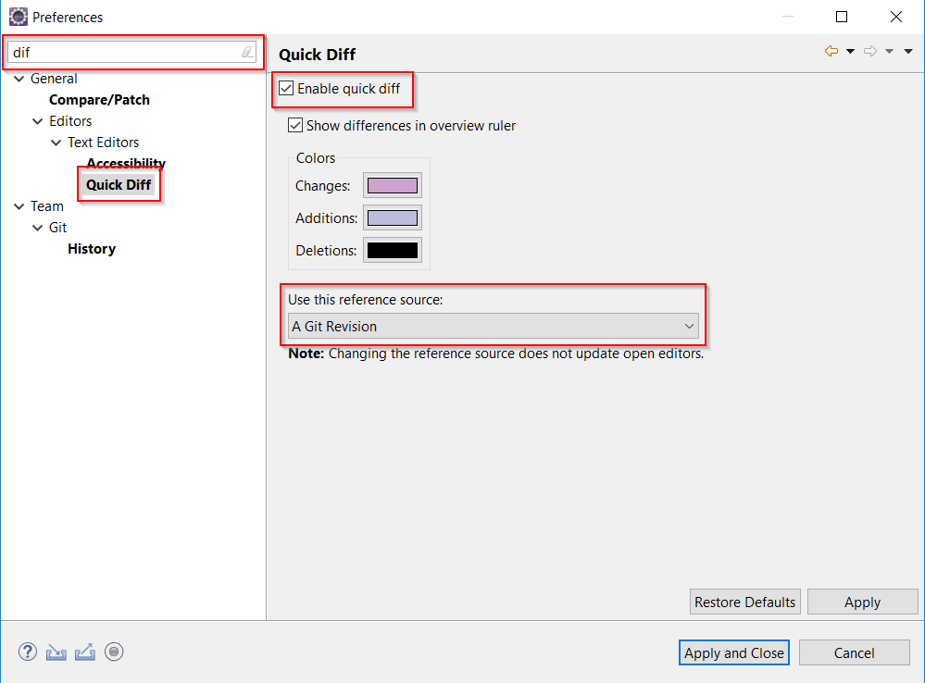Collapse the Team tree node

click(x=19, y=206)
